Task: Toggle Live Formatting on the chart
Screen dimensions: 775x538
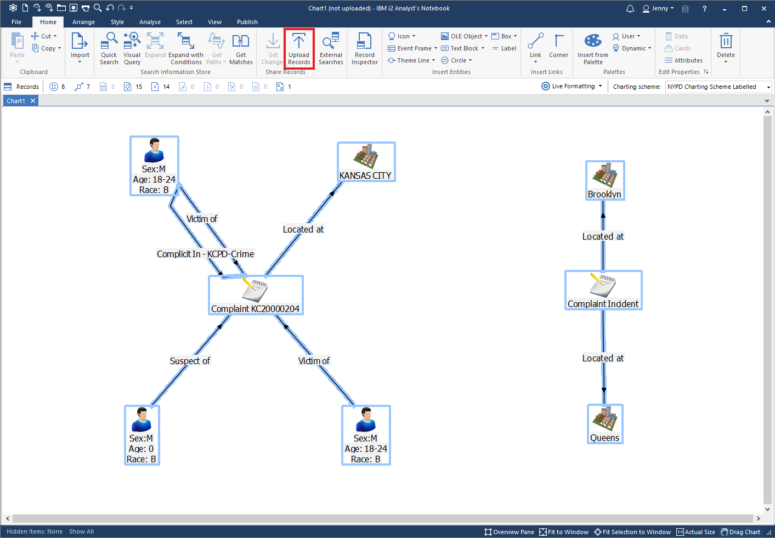Action: pyautogui.click(x=570, y=86)
